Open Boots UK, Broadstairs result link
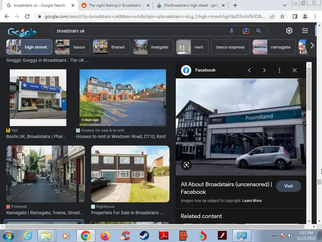Screen dimensions: 322x242 (36, 136)
